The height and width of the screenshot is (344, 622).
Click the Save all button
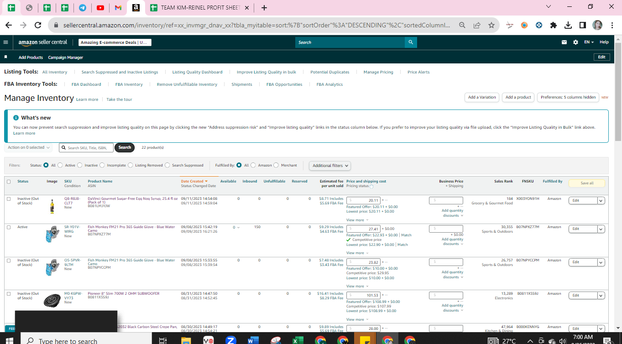click(x=587, y=183)
